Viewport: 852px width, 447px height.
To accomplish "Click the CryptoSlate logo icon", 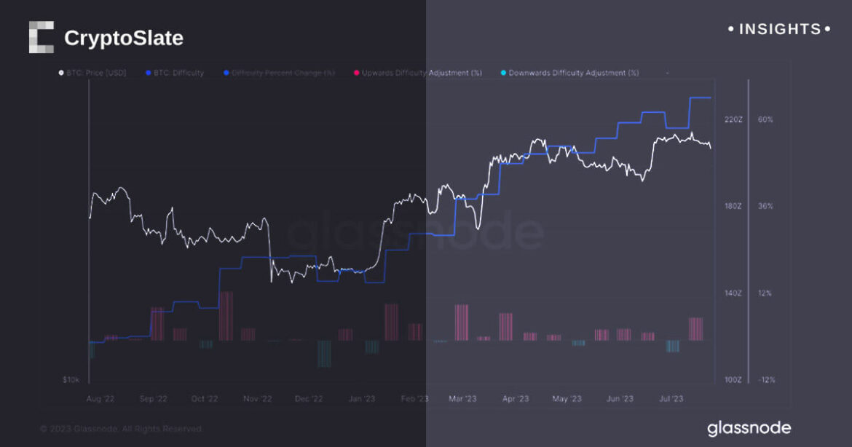I will [x=42, y=37].
